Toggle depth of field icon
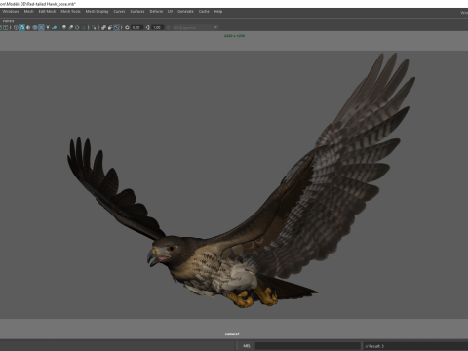468x351 pixels. tap(84, 27)
